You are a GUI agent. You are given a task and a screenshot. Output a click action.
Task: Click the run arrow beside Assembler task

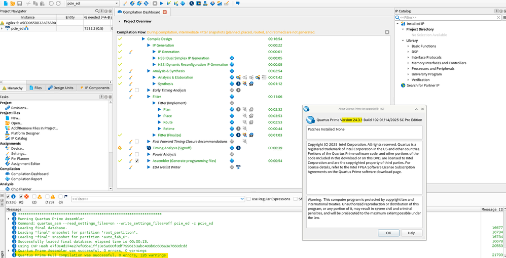[x=149, y=161]
